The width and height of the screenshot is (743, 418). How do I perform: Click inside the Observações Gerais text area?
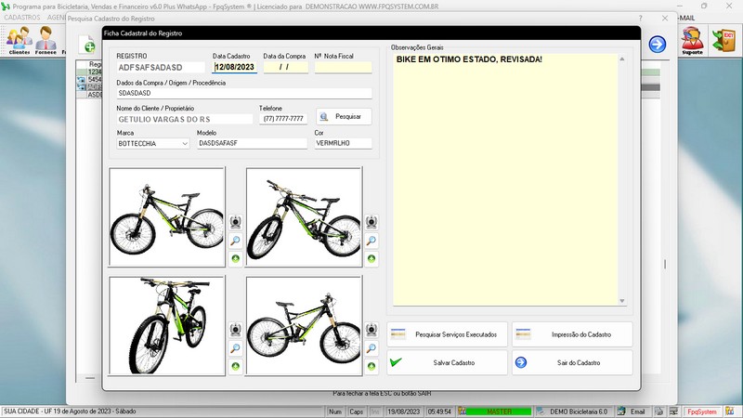[505, 180]
